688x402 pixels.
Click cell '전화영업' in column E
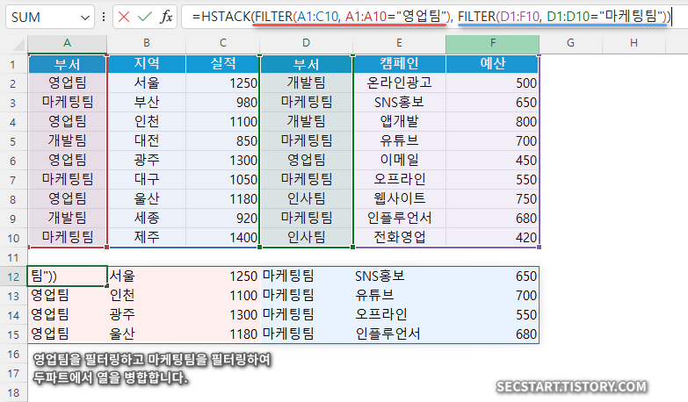(x=399, y=237)
